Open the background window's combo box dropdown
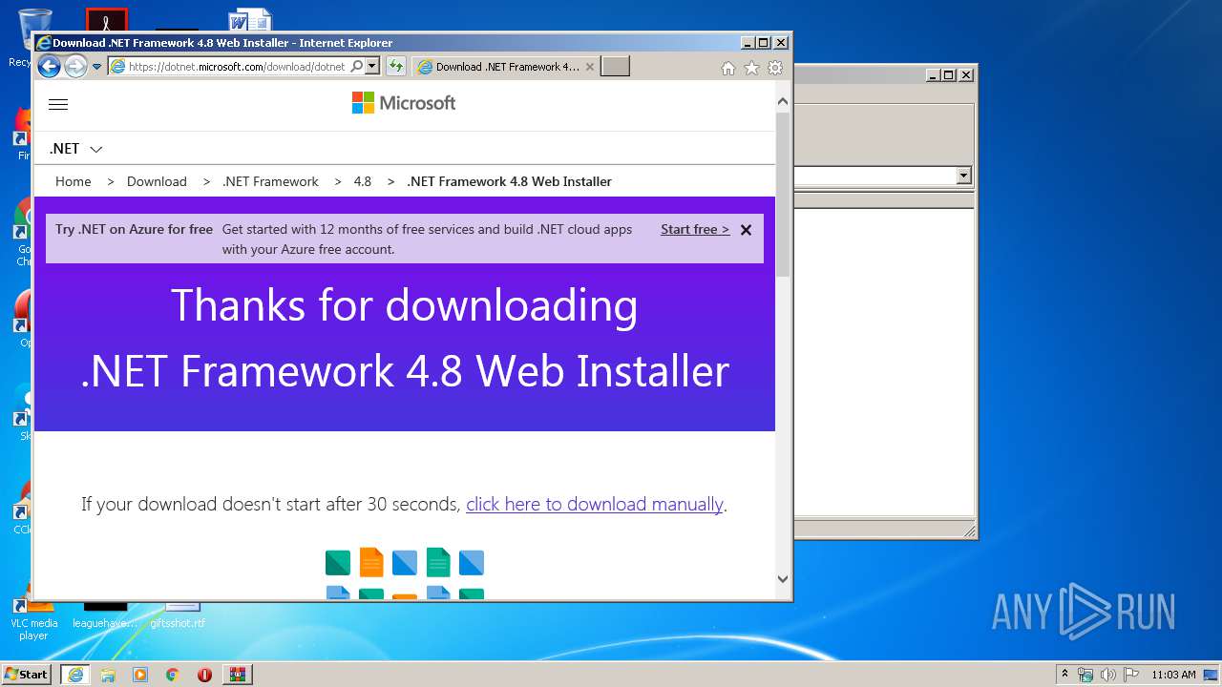 point(963,176)
